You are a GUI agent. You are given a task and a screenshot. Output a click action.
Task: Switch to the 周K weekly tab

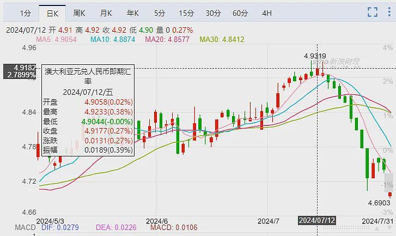(x=80, y=13)
